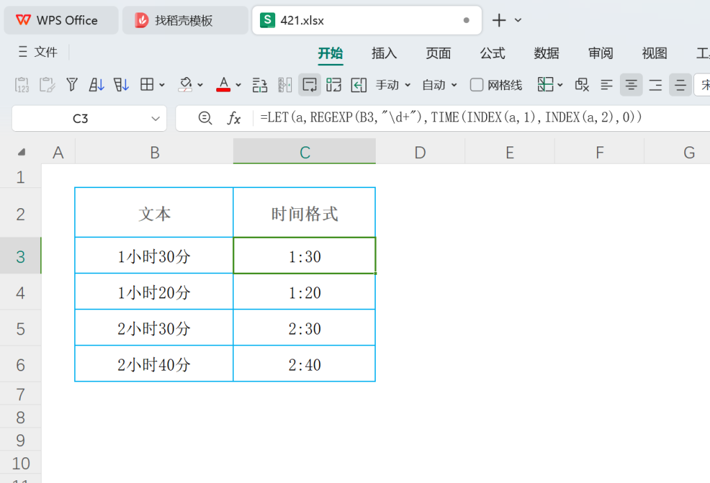Select row 6 header

click(x=20, y=365)
